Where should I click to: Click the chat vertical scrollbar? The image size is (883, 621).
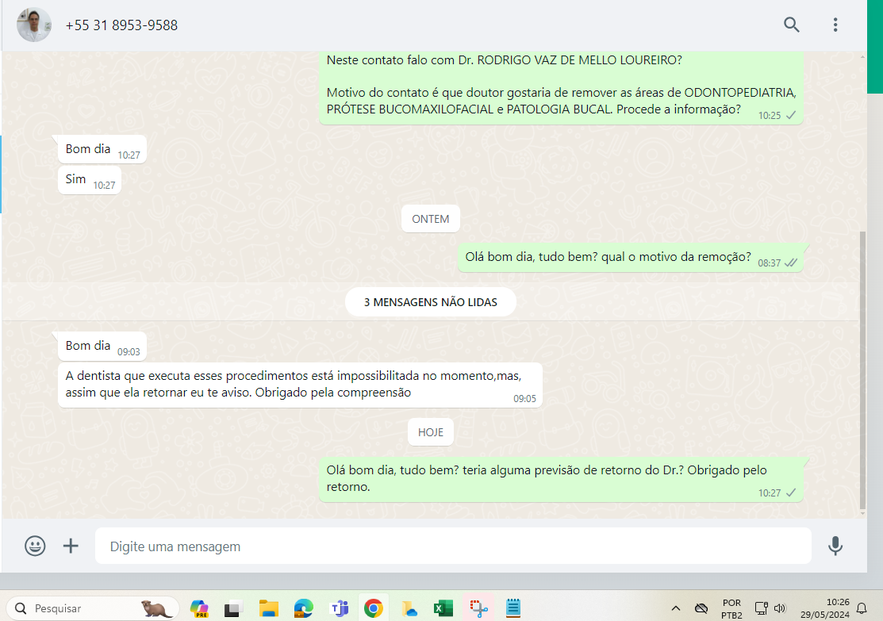[862, 369]
